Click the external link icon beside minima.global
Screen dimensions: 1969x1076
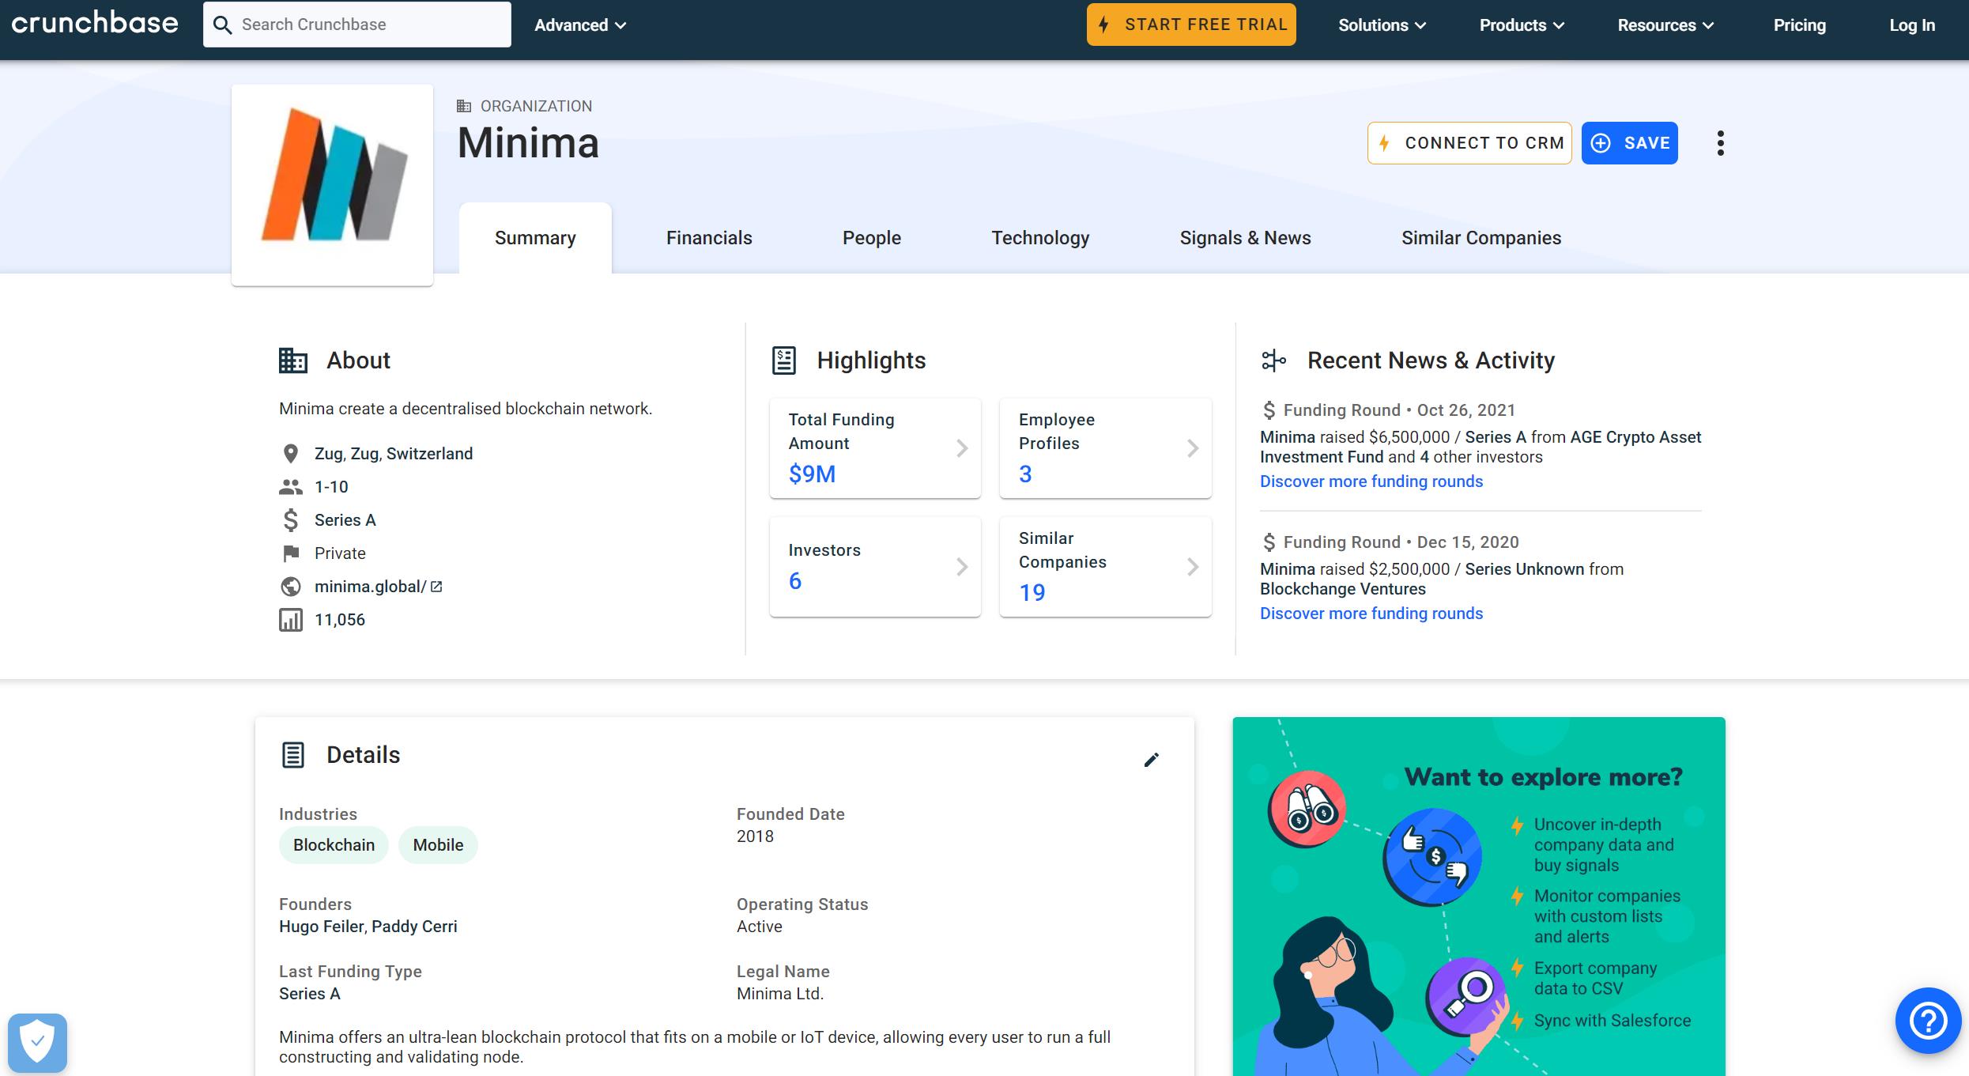pos(436,587)
